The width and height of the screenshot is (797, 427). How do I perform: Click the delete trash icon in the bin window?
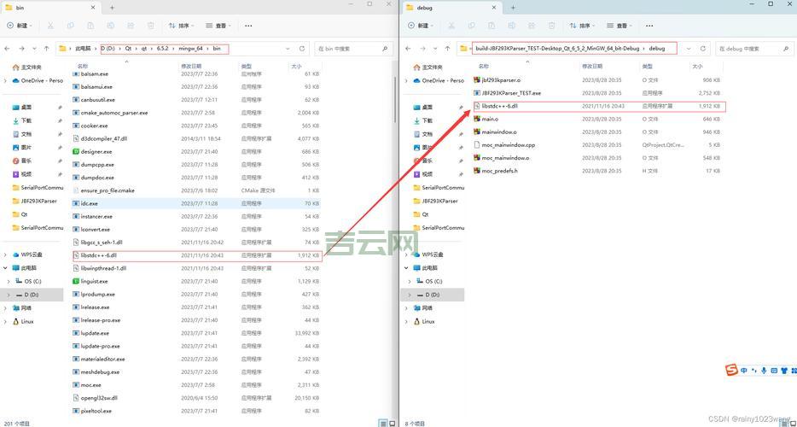point(150,26)
